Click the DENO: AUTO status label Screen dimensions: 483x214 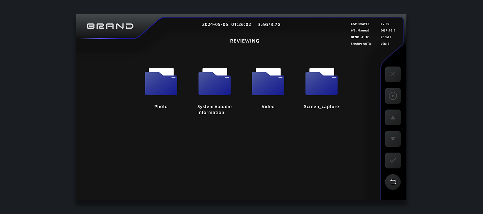coord(360,37)
